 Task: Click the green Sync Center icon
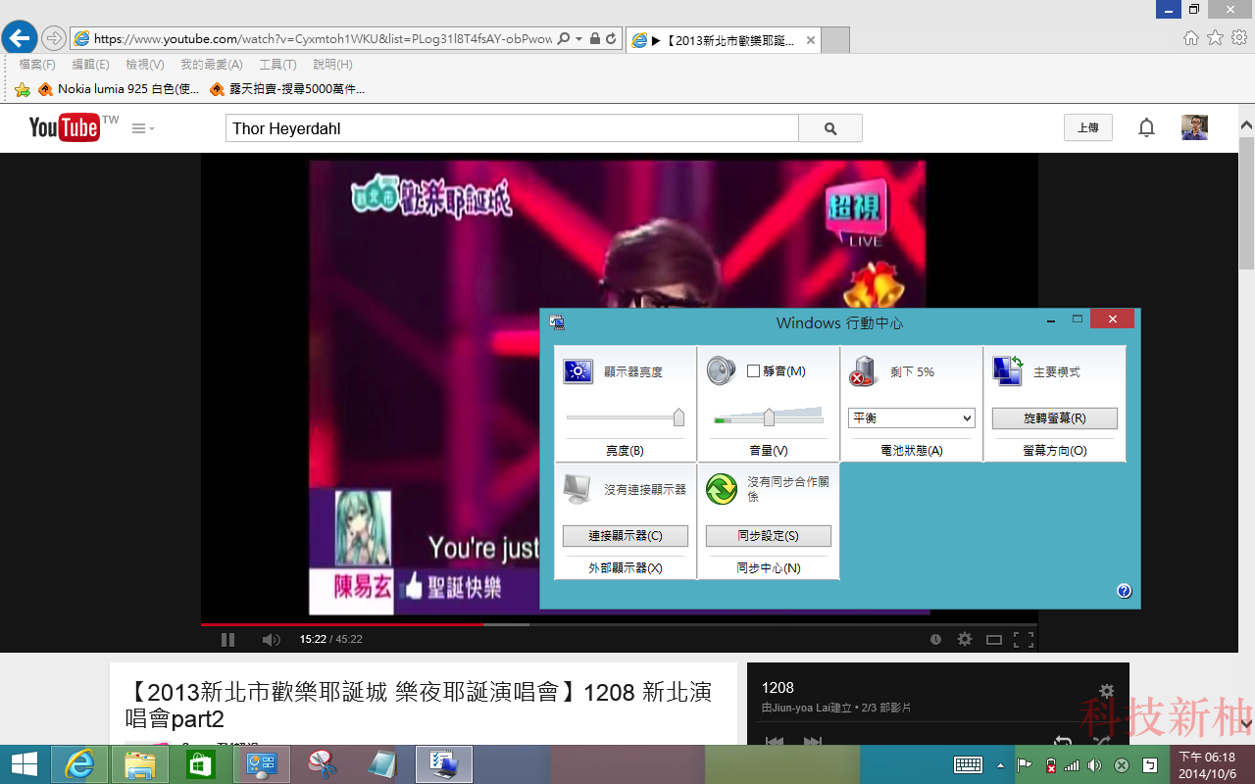click(x=722, y=488)
